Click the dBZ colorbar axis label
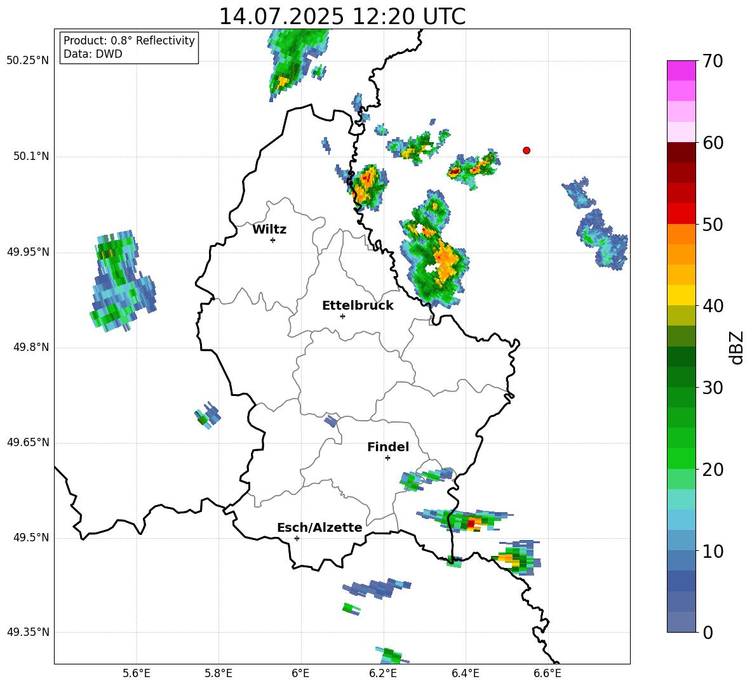The width and height of the screenshot is (752, 686). click(737, 347)
